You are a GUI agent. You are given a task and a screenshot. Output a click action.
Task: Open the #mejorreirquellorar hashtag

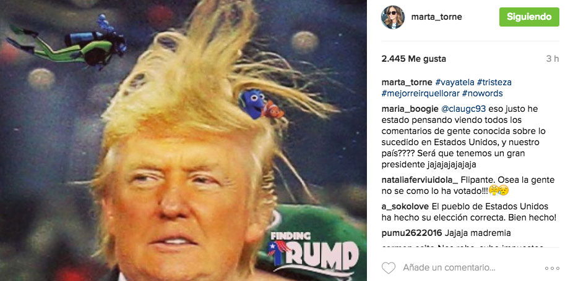(x=420, y=93)
